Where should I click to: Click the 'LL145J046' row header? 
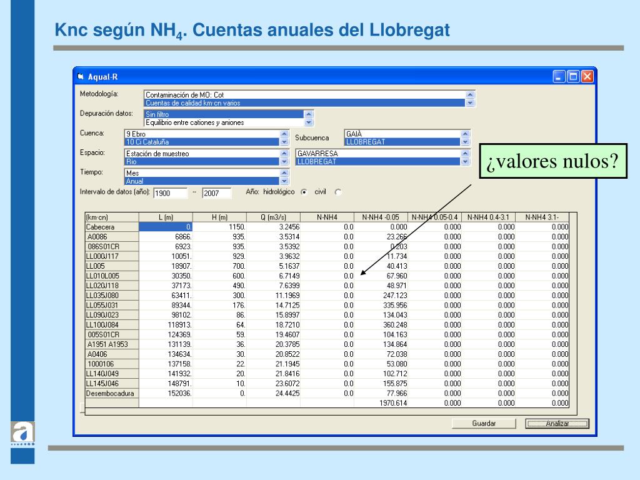(x=112, y=384)
